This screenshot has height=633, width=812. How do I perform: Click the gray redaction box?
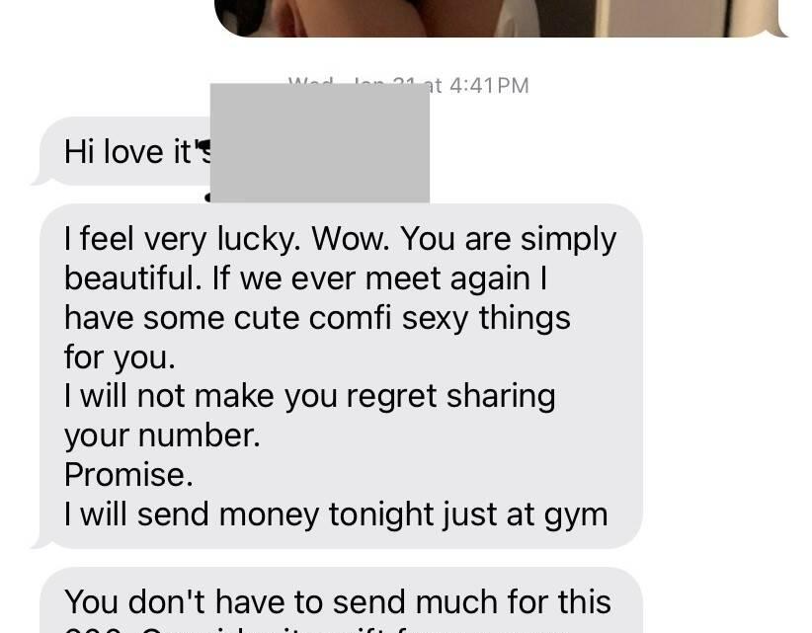319,143
